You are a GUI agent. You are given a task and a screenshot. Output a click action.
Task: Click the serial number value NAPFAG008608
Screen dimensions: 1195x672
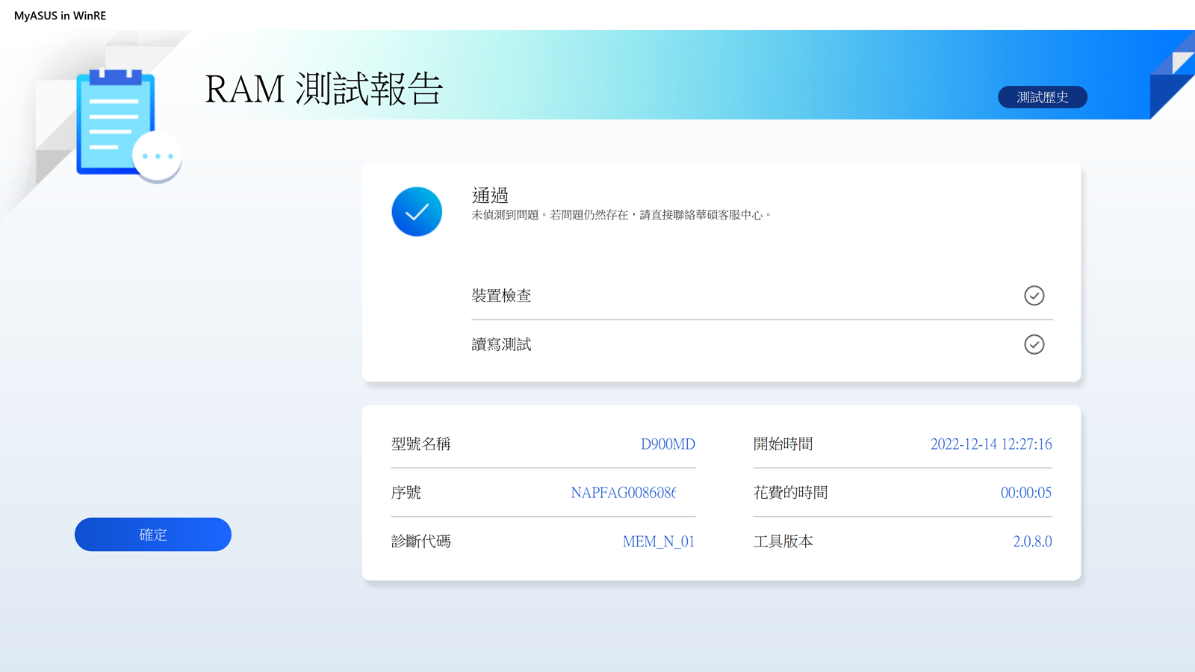point(623,493)
